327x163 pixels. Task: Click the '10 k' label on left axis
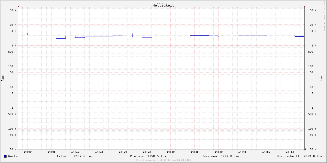(x=13, y=25)
